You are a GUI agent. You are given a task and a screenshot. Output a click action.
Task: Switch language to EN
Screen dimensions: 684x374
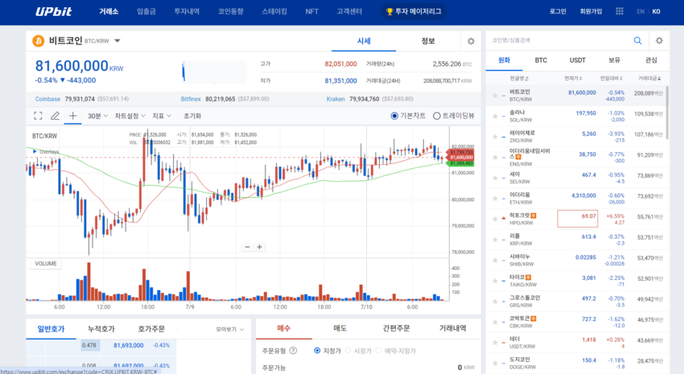[x=641, y=11]
